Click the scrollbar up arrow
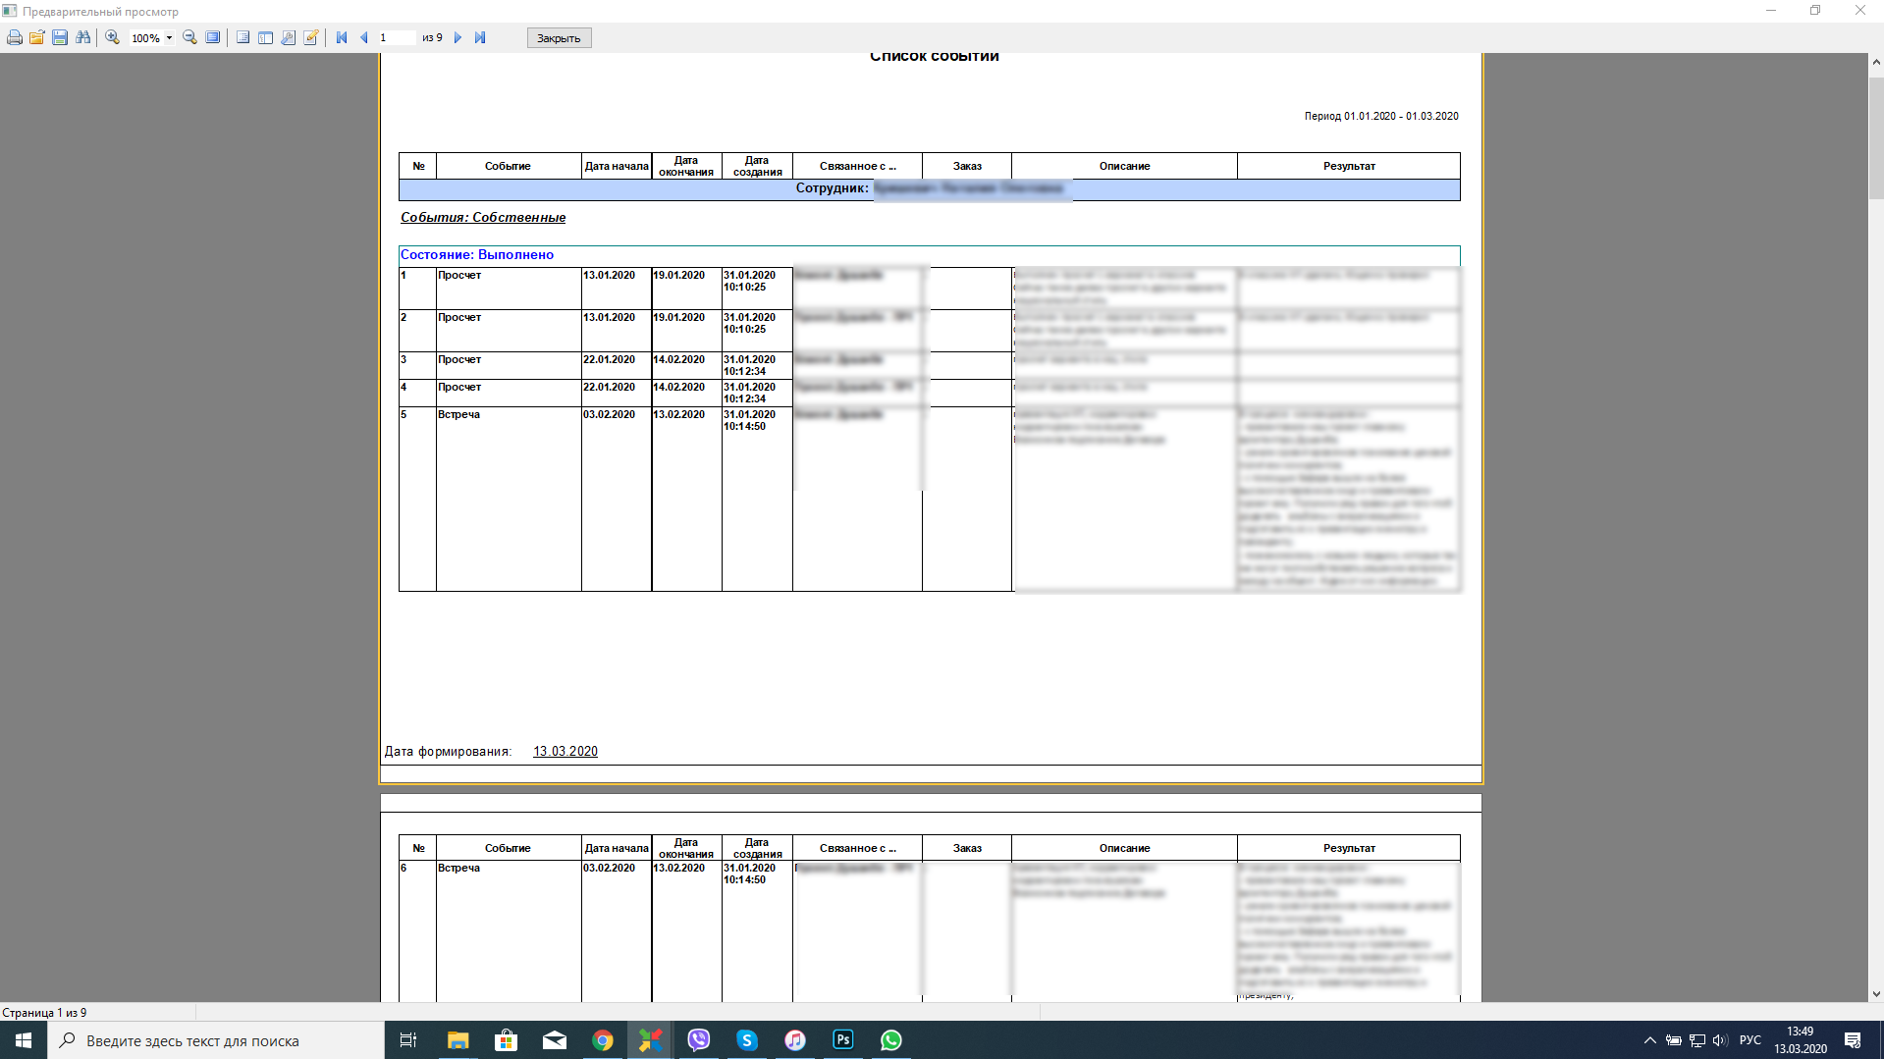Image resolution: width=1884 pixels, height=1059 pixels. click(x=1876, y=62)
